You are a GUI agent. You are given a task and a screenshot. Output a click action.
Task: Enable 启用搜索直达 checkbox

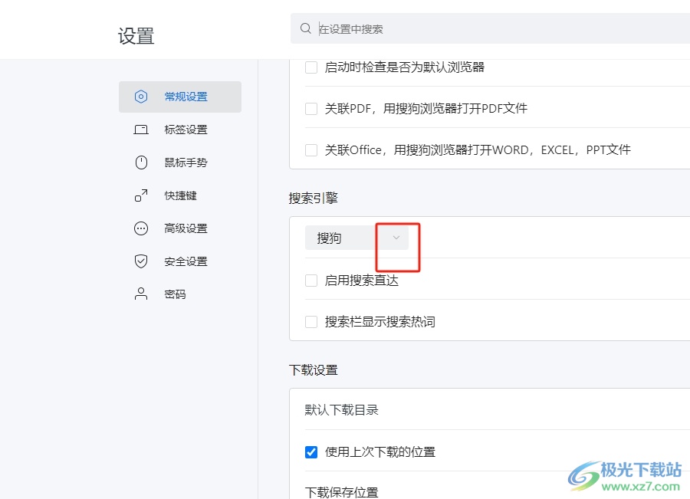coord(311,281)
